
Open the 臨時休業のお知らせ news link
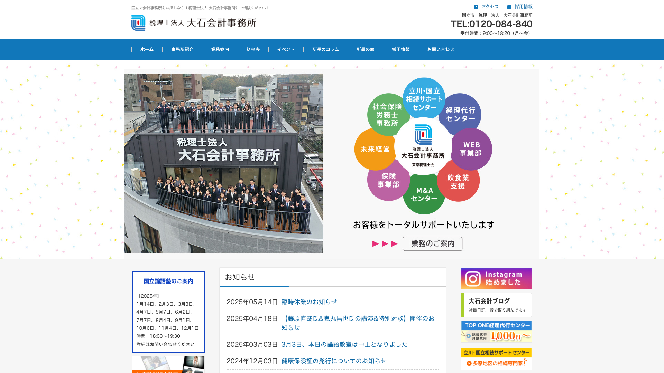[x=309, y=302]
